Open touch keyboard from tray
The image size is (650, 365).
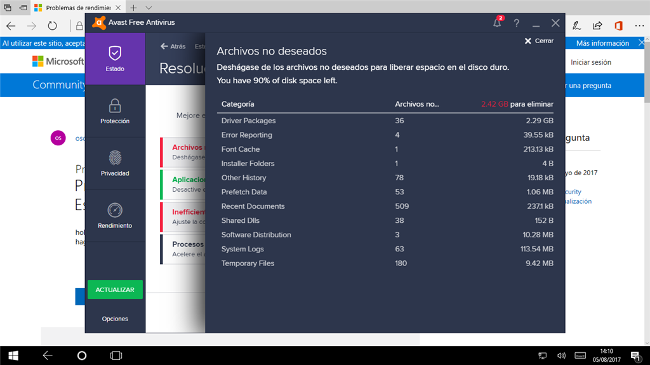click(580, 355)
